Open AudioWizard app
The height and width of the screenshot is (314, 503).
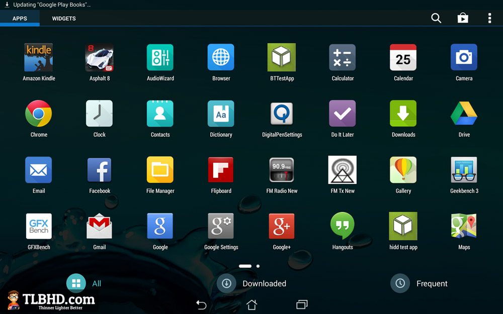[x=160, y=58]
